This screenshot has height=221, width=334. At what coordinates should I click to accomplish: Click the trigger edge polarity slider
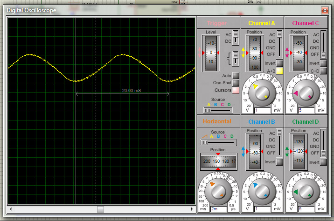point(236,59)
